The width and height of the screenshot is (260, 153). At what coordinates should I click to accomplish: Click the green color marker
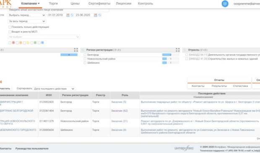(35, 43)
